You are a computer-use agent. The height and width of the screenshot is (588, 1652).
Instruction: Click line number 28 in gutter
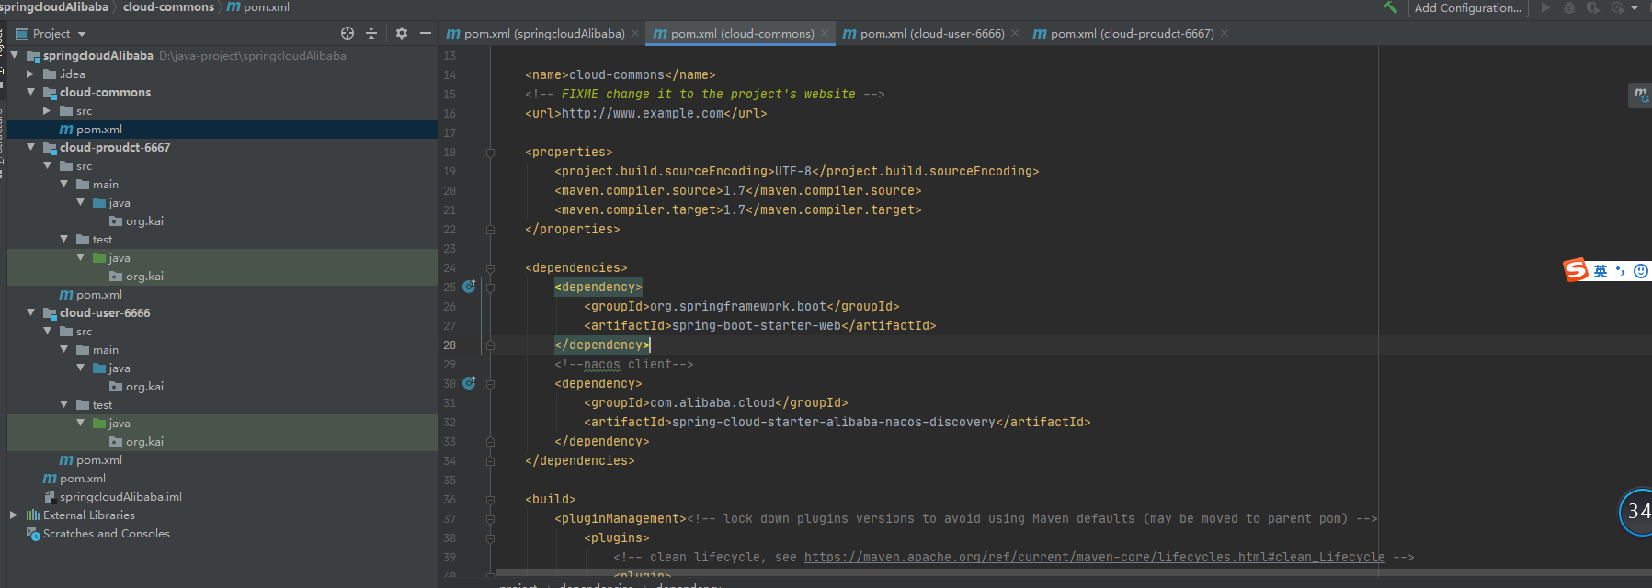coord(450,345)
